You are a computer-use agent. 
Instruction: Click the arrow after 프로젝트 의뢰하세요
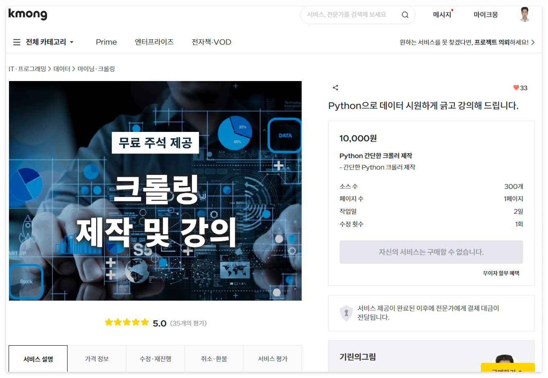point(533,42)
